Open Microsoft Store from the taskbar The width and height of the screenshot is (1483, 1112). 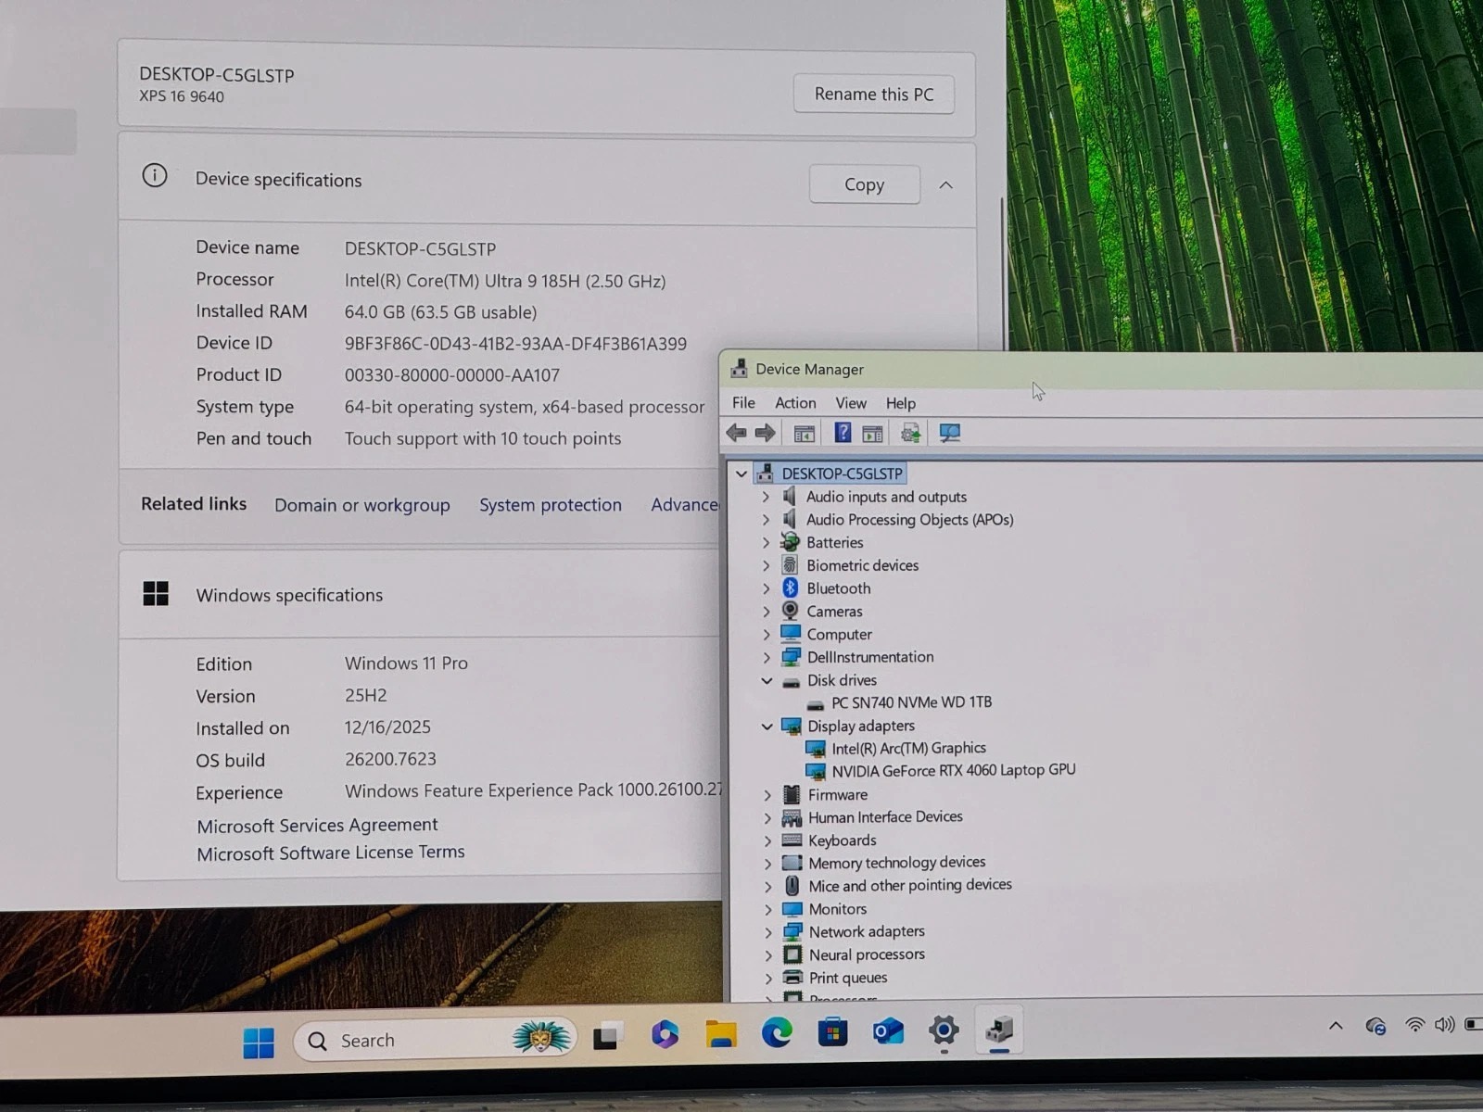click(832, 1032)
